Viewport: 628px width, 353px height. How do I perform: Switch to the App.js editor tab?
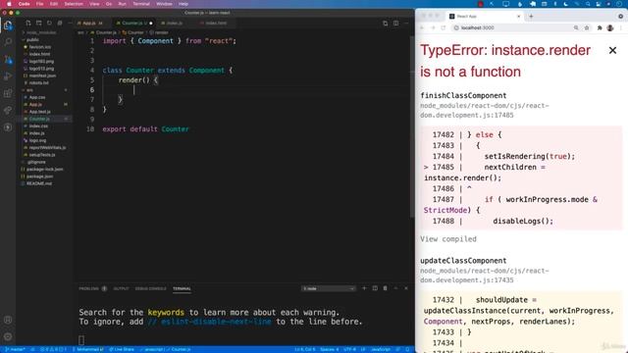pyautogui.click(x=89, y=24)
